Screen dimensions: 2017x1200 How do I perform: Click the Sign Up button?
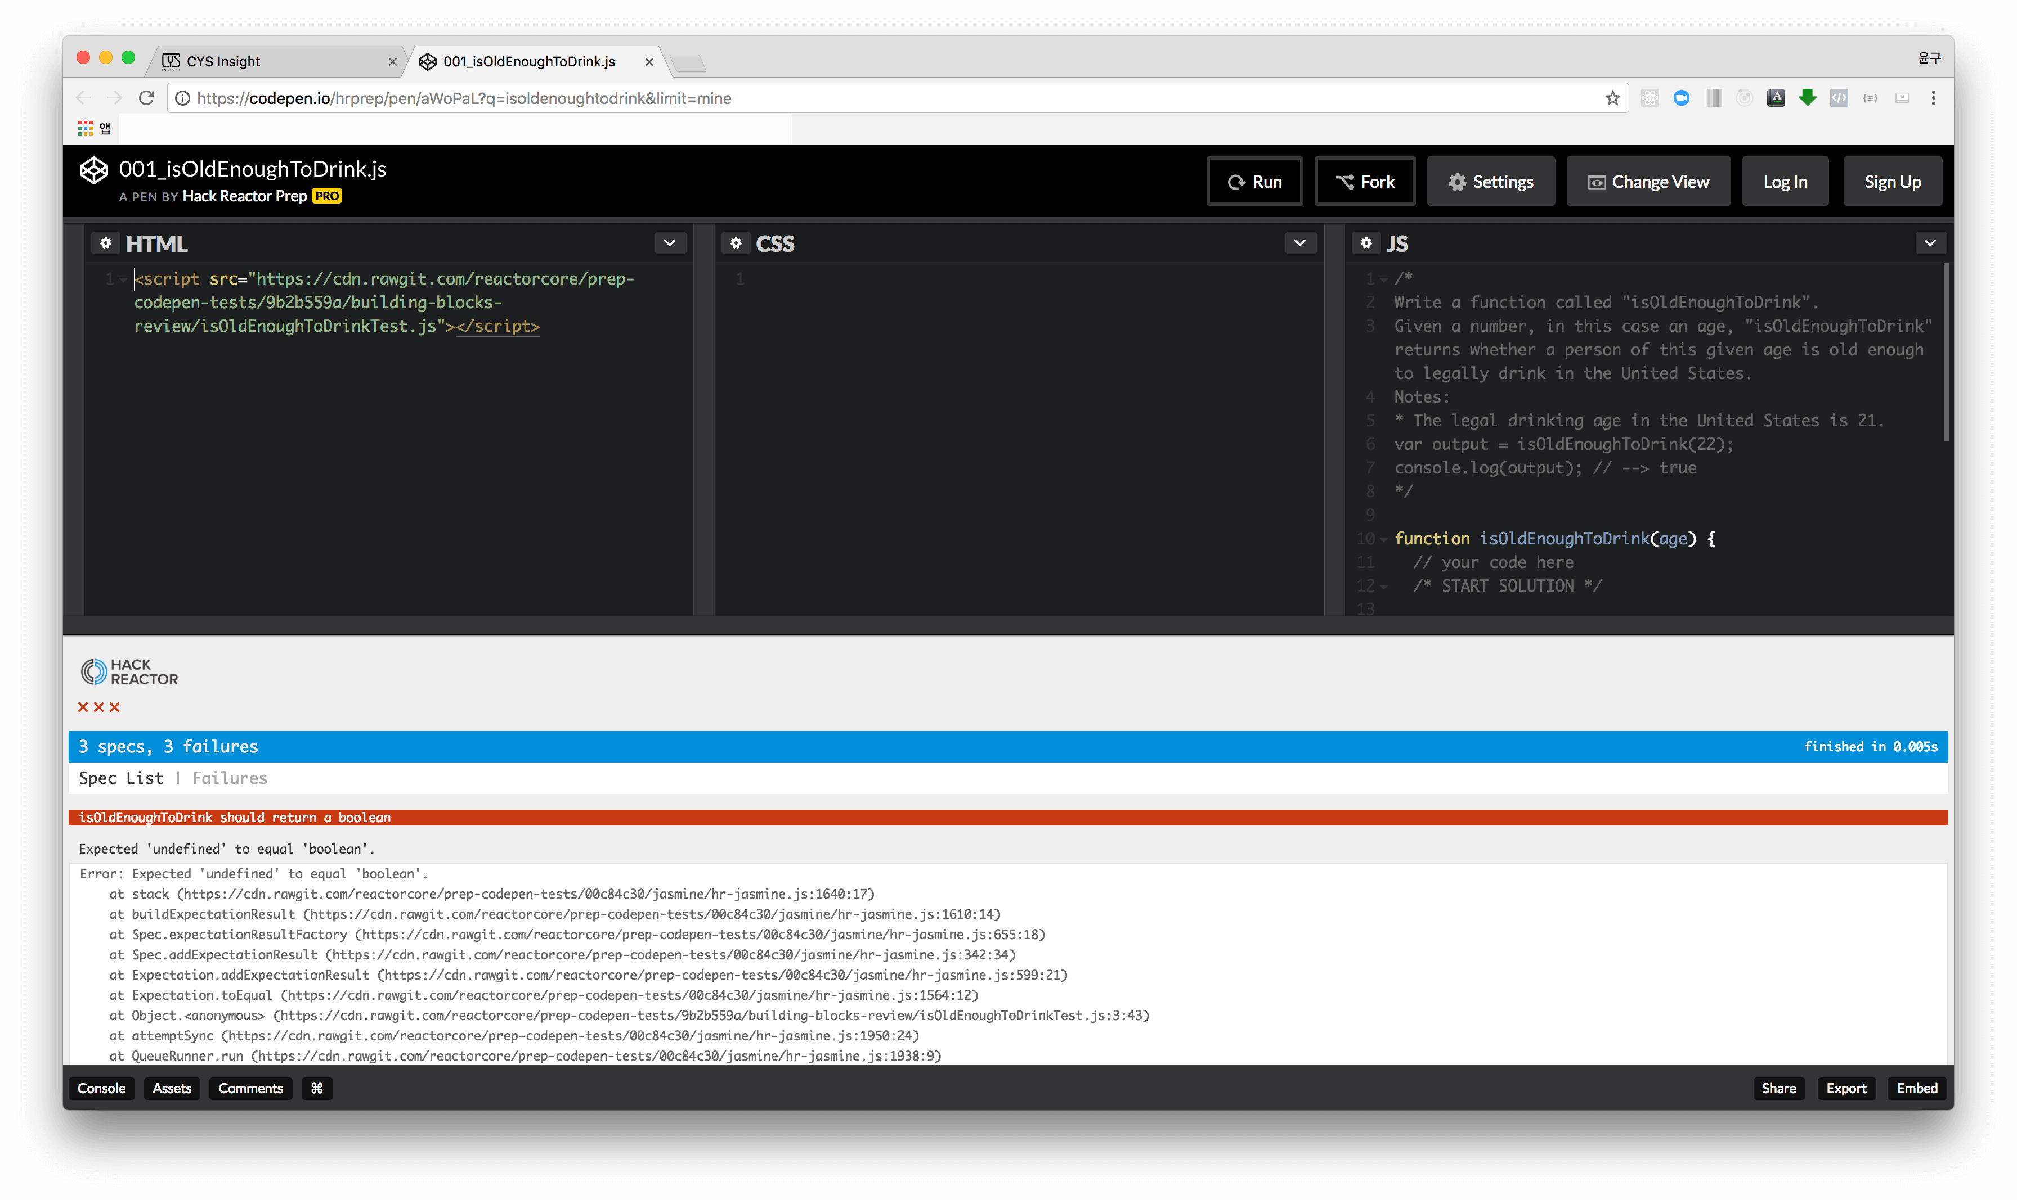pyautogui.click(x=1893, y=182)
